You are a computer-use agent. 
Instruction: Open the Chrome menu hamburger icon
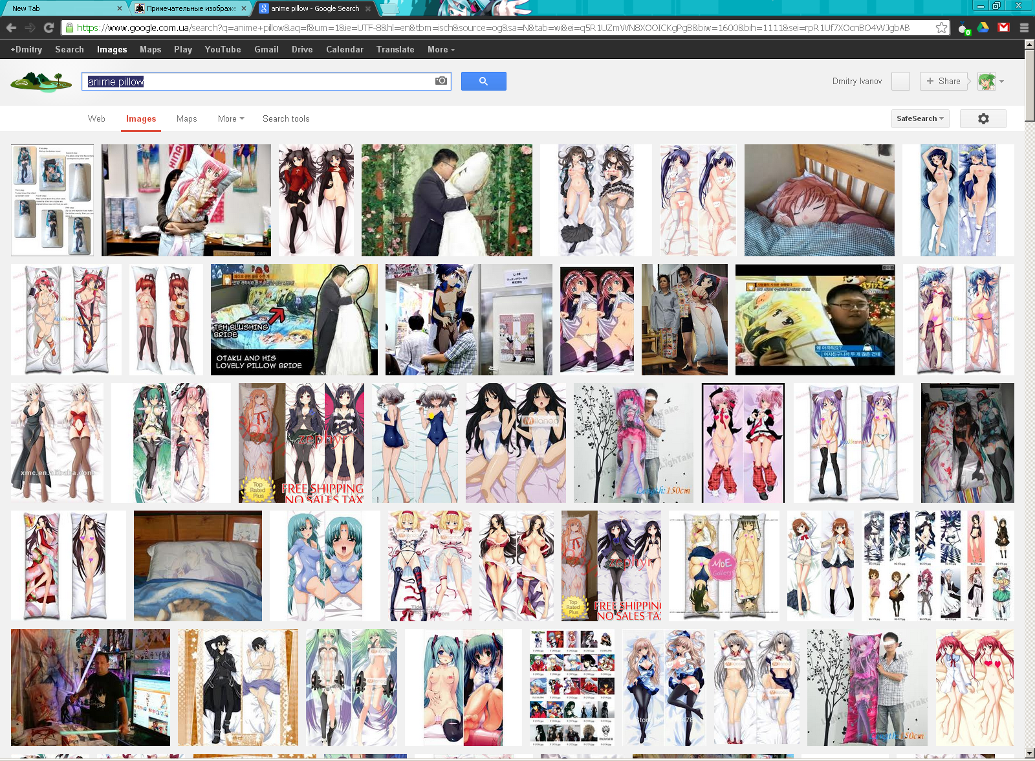1024,28
